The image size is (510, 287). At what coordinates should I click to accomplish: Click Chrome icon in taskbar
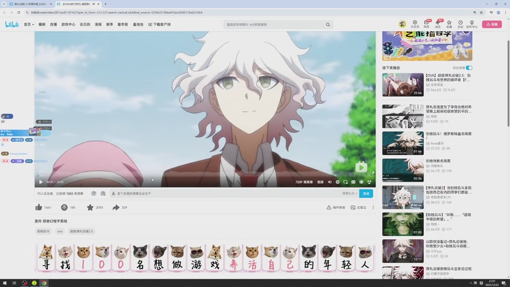(43, 283)
